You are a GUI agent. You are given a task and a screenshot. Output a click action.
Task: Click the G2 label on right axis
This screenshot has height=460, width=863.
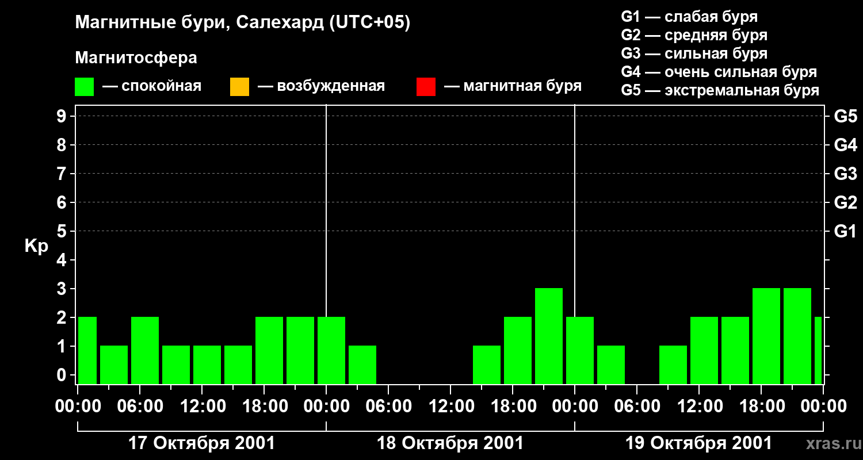[845, 202]
